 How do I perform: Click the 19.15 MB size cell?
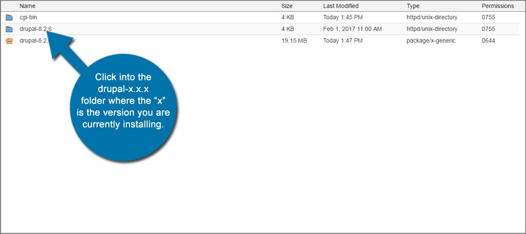point(294,41)
